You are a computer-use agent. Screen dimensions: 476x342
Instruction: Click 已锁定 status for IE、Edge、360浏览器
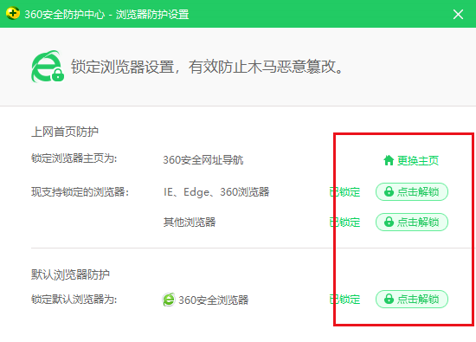click(344, 192)
